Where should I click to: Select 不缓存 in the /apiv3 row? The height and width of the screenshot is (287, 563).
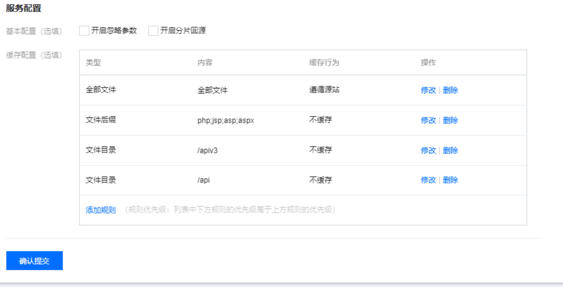320,150
